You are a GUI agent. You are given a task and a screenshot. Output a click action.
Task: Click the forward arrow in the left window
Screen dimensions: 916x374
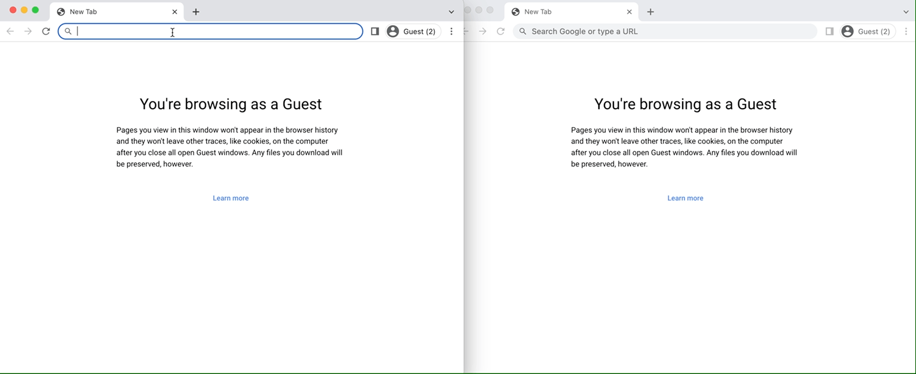click(x=28, y=31)
